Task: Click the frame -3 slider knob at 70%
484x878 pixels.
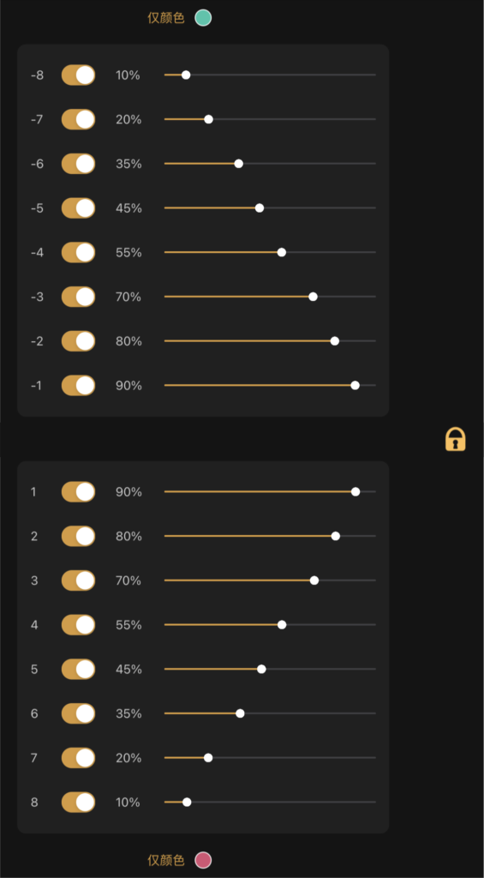Action: pos(314,297)
